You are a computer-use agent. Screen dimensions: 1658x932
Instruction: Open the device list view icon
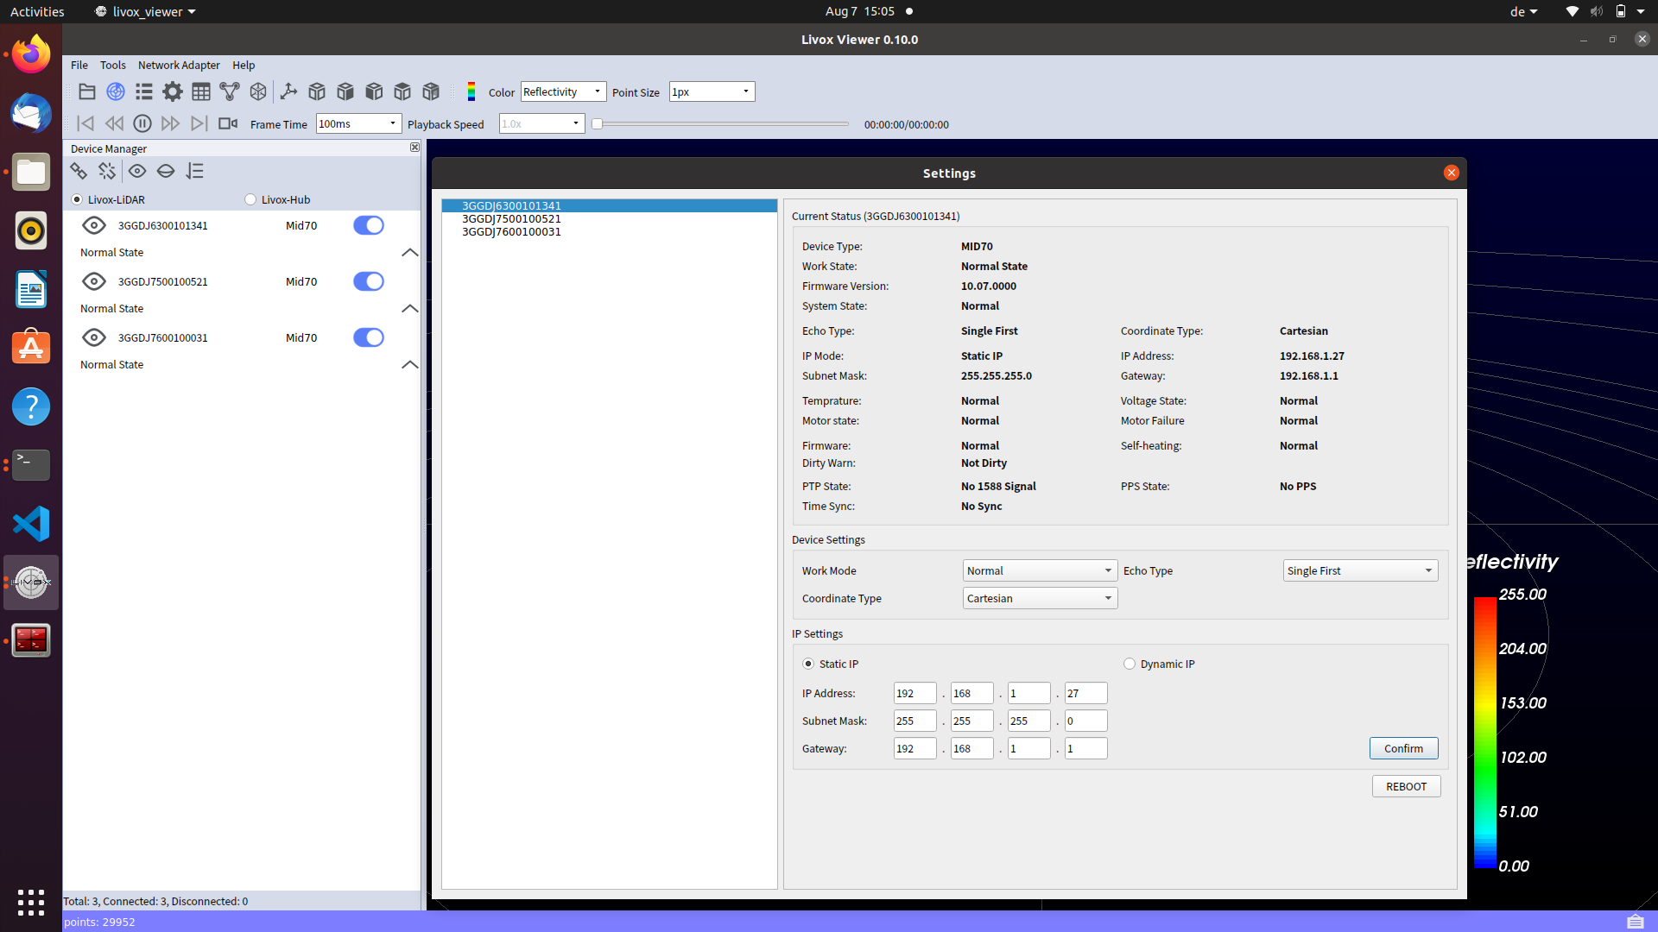143,91
